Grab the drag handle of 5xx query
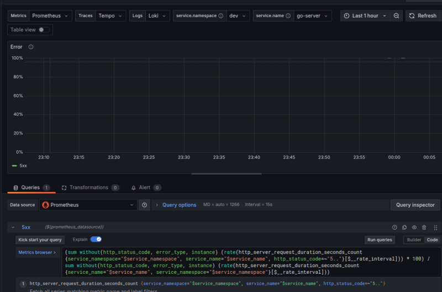 435,227
